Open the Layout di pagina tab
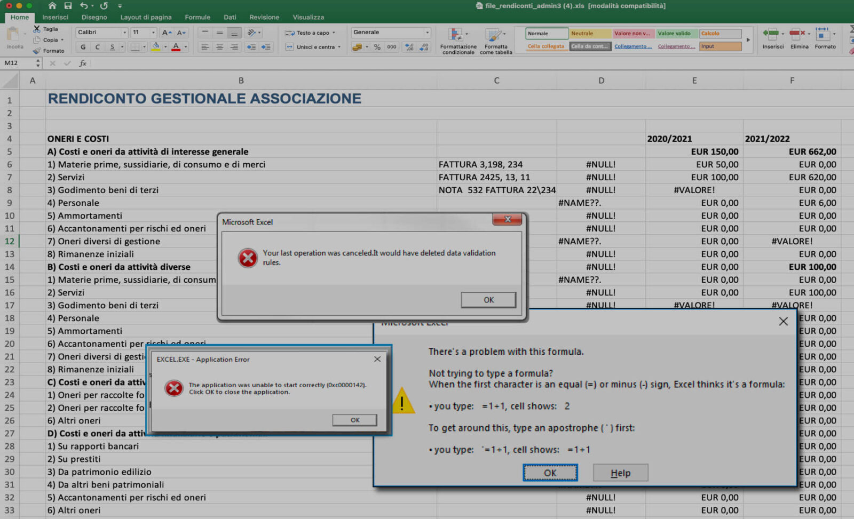Screen dimensions: 854x519 coord(146,17)
